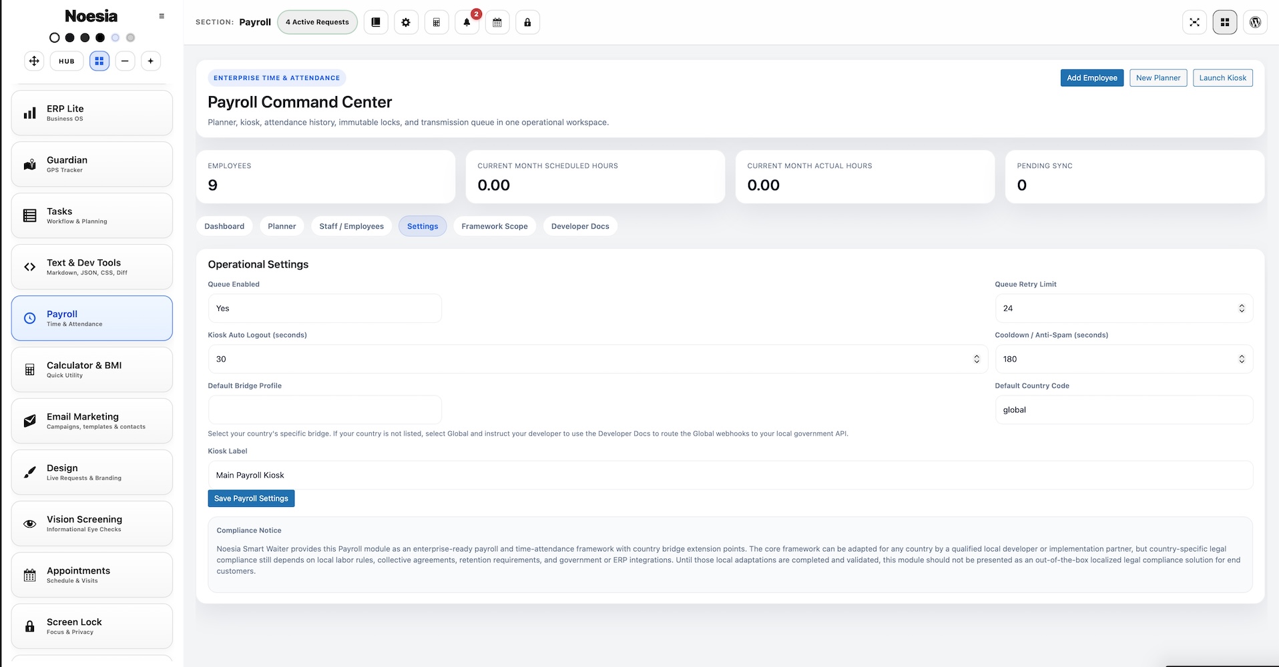Open ERP Lite module in sidebar

coord(92,113)
